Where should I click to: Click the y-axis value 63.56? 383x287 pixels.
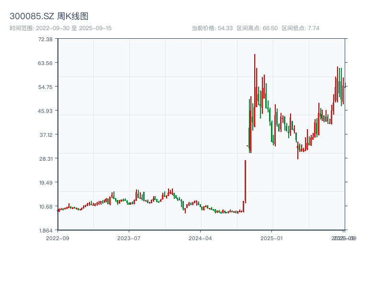tap(45, 63)
